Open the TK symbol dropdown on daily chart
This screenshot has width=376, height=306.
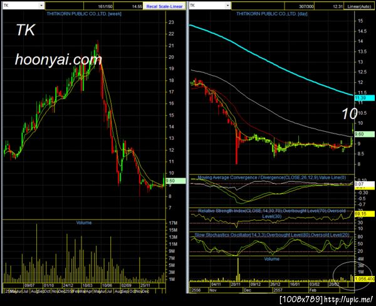point(228,5)
